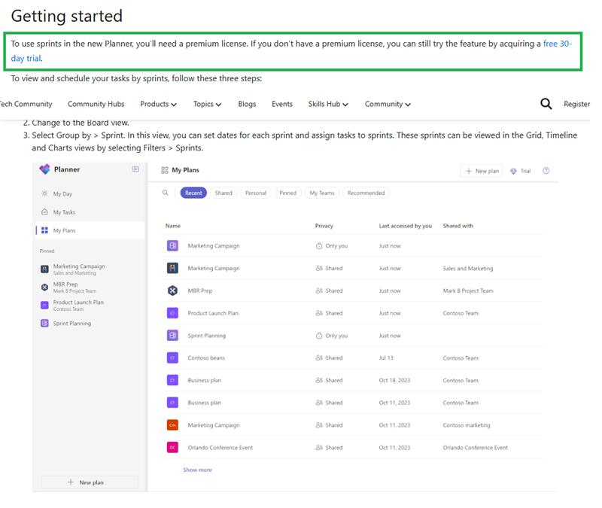Open the help question mark icon
Screen dimensions: 602x508
tap(546, 171)
